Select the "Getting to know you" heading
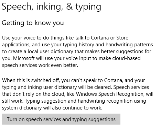This screenshot has height=127, width=161. 33,23
